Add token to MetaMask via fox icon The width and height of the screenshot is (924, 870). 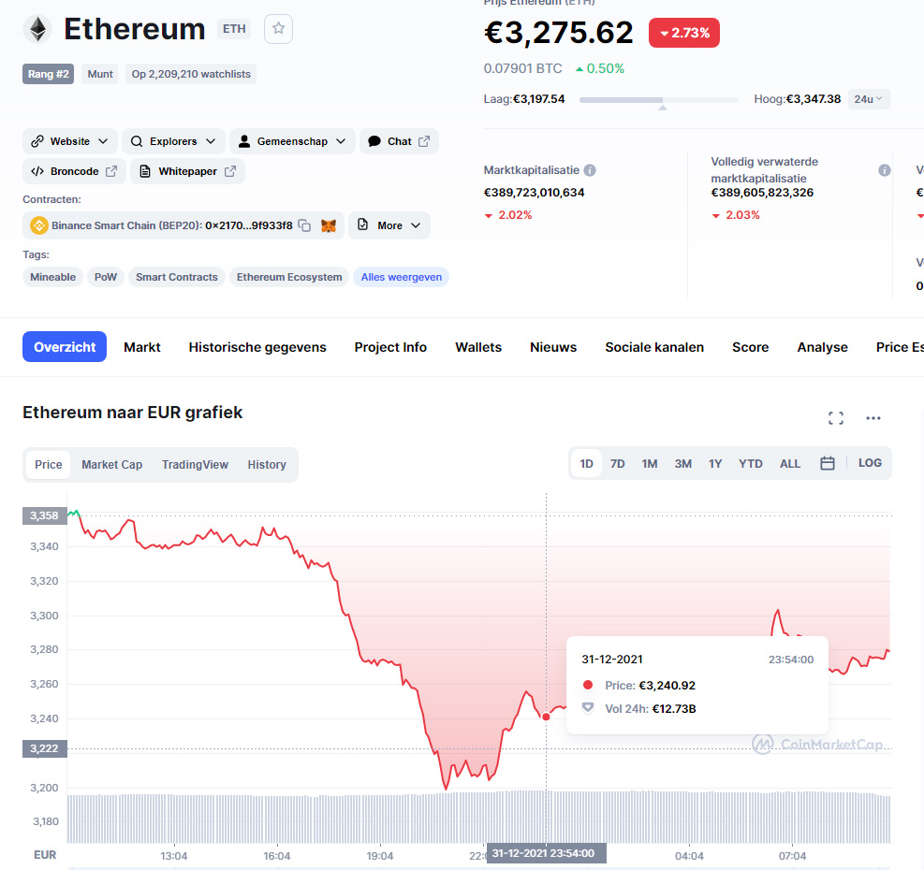329,225
